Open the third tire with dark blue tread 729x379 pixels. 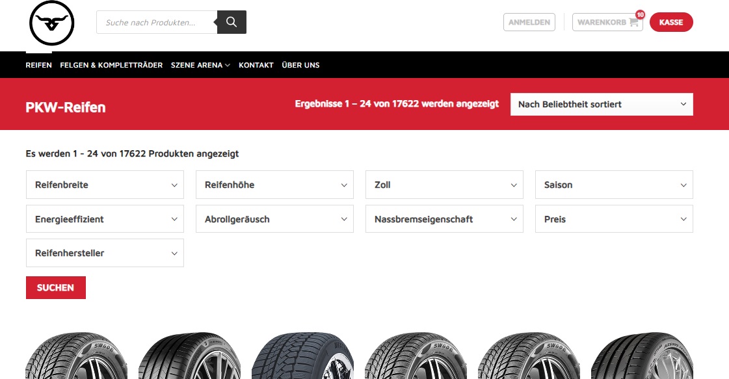point(302,356)
